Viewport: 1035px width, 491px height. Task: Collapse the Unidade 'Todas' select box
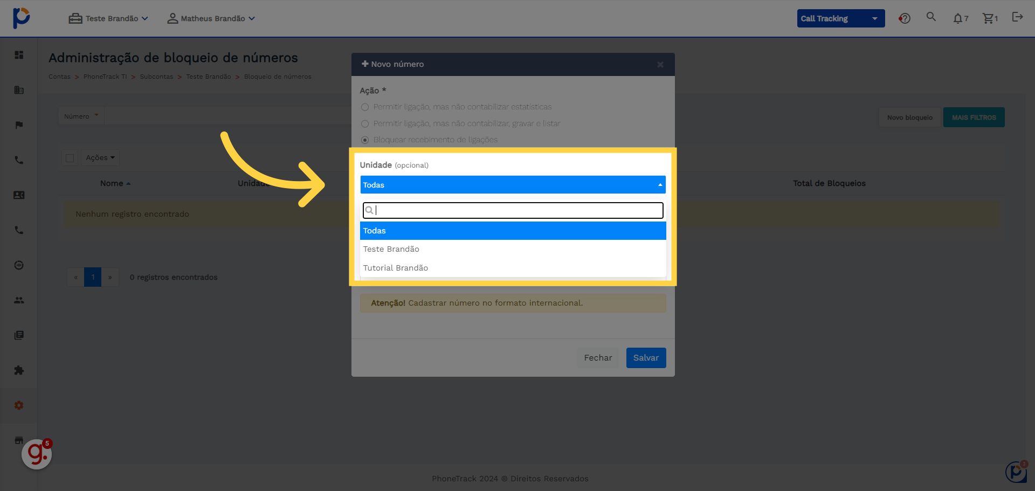point(513,185)
